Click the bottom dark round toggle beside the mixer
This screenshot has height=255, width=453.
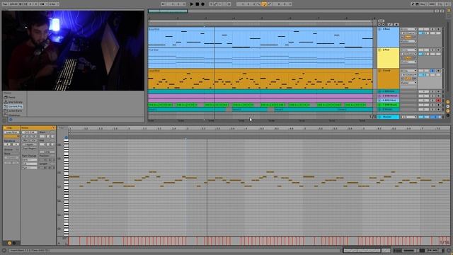[x=448, y=115]
